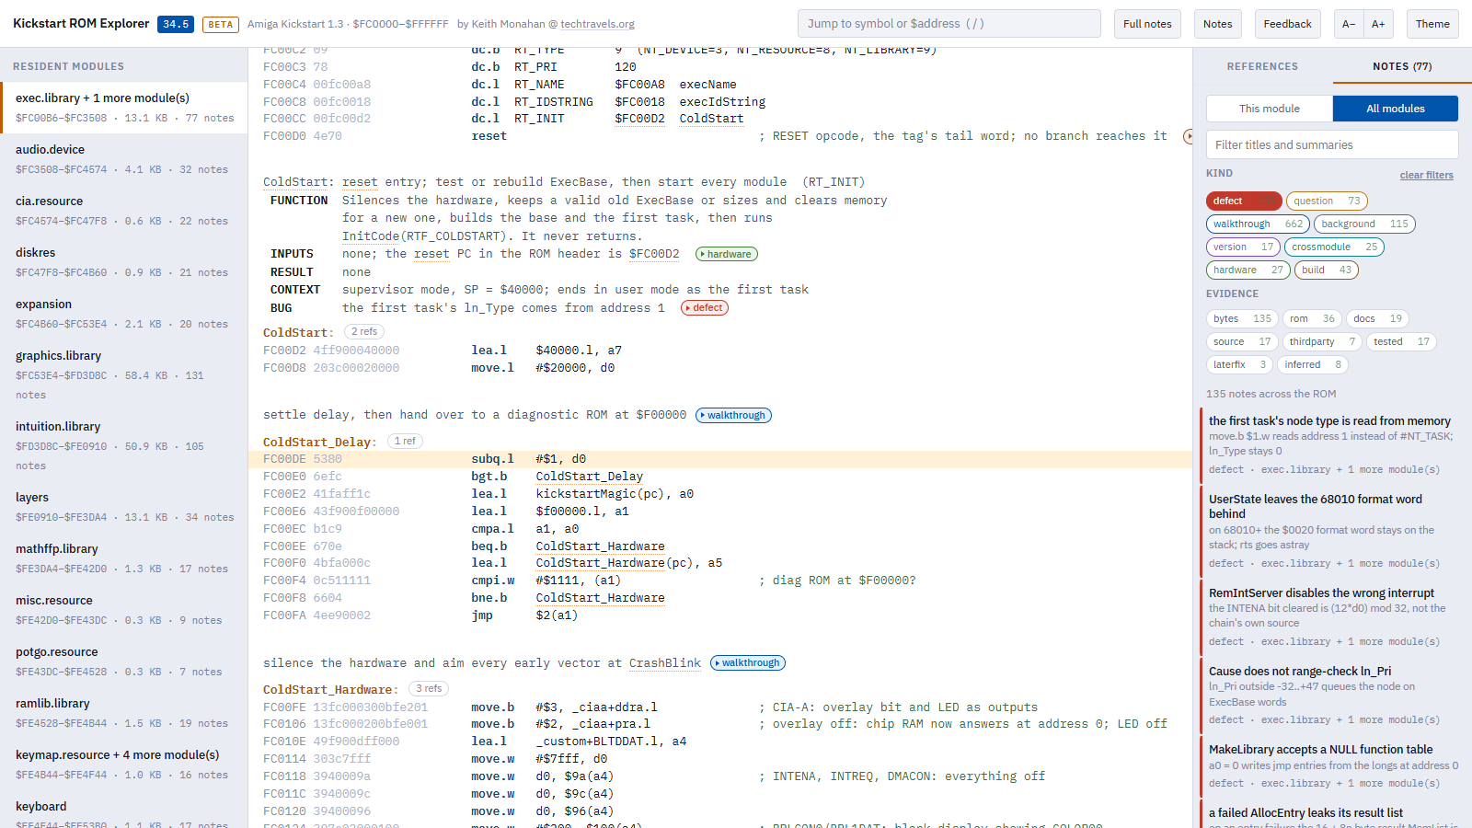1472x828 pixels.
Task: Expand the inline defect note tag on BUG row
Action: 705,307
